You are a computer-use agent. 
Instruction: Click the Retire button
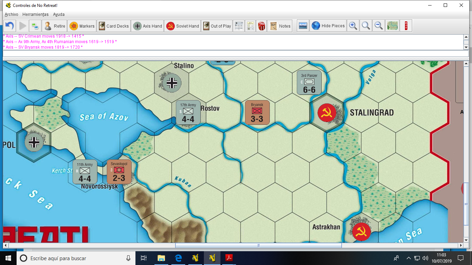click(55, 26)
